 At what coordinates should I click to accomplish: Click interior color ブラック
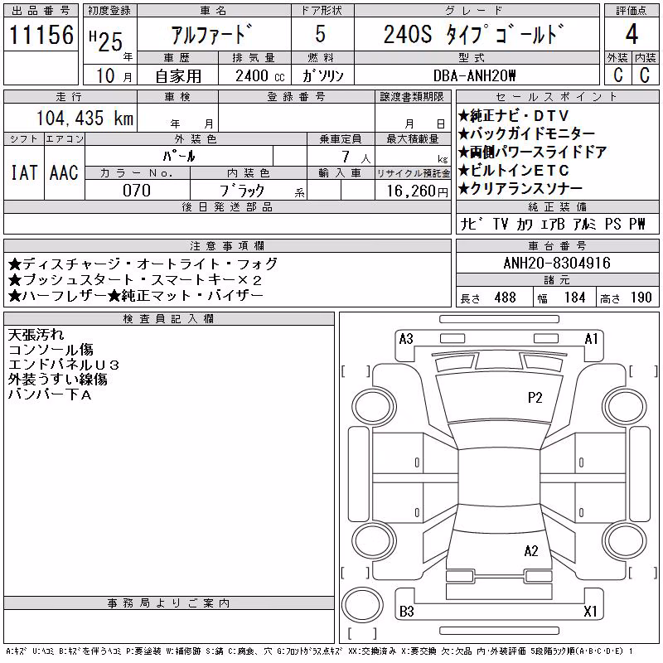coord(242,191)
